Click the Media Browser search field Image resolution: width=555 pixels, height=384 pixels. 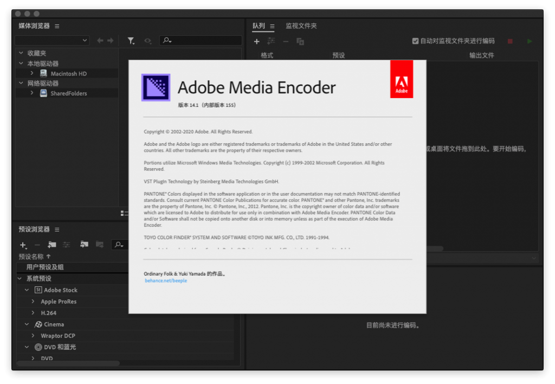click(x=201, y=40)
